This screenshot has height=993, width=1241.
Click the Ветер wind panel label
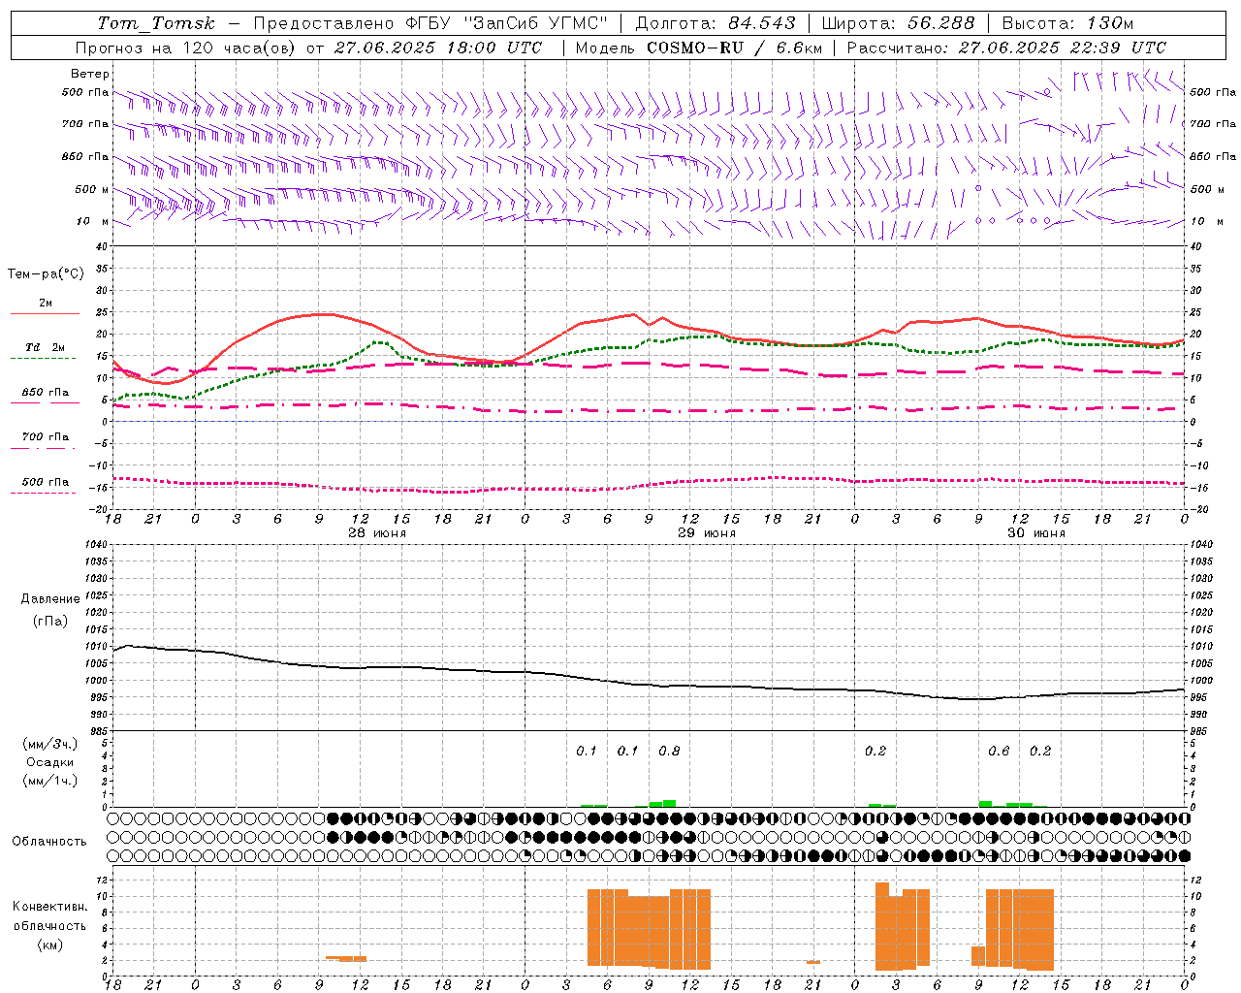90,74
